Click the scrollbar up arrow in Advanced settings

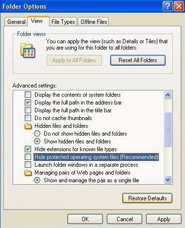168,95
